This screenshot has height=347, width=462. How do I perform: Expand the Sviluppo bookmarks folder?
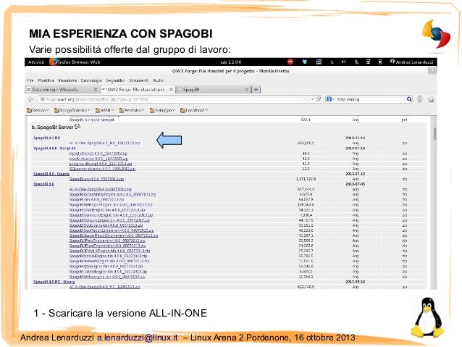(162, 110)
